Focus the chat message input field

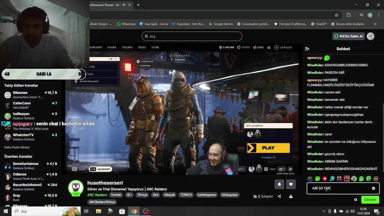[343, 188]
